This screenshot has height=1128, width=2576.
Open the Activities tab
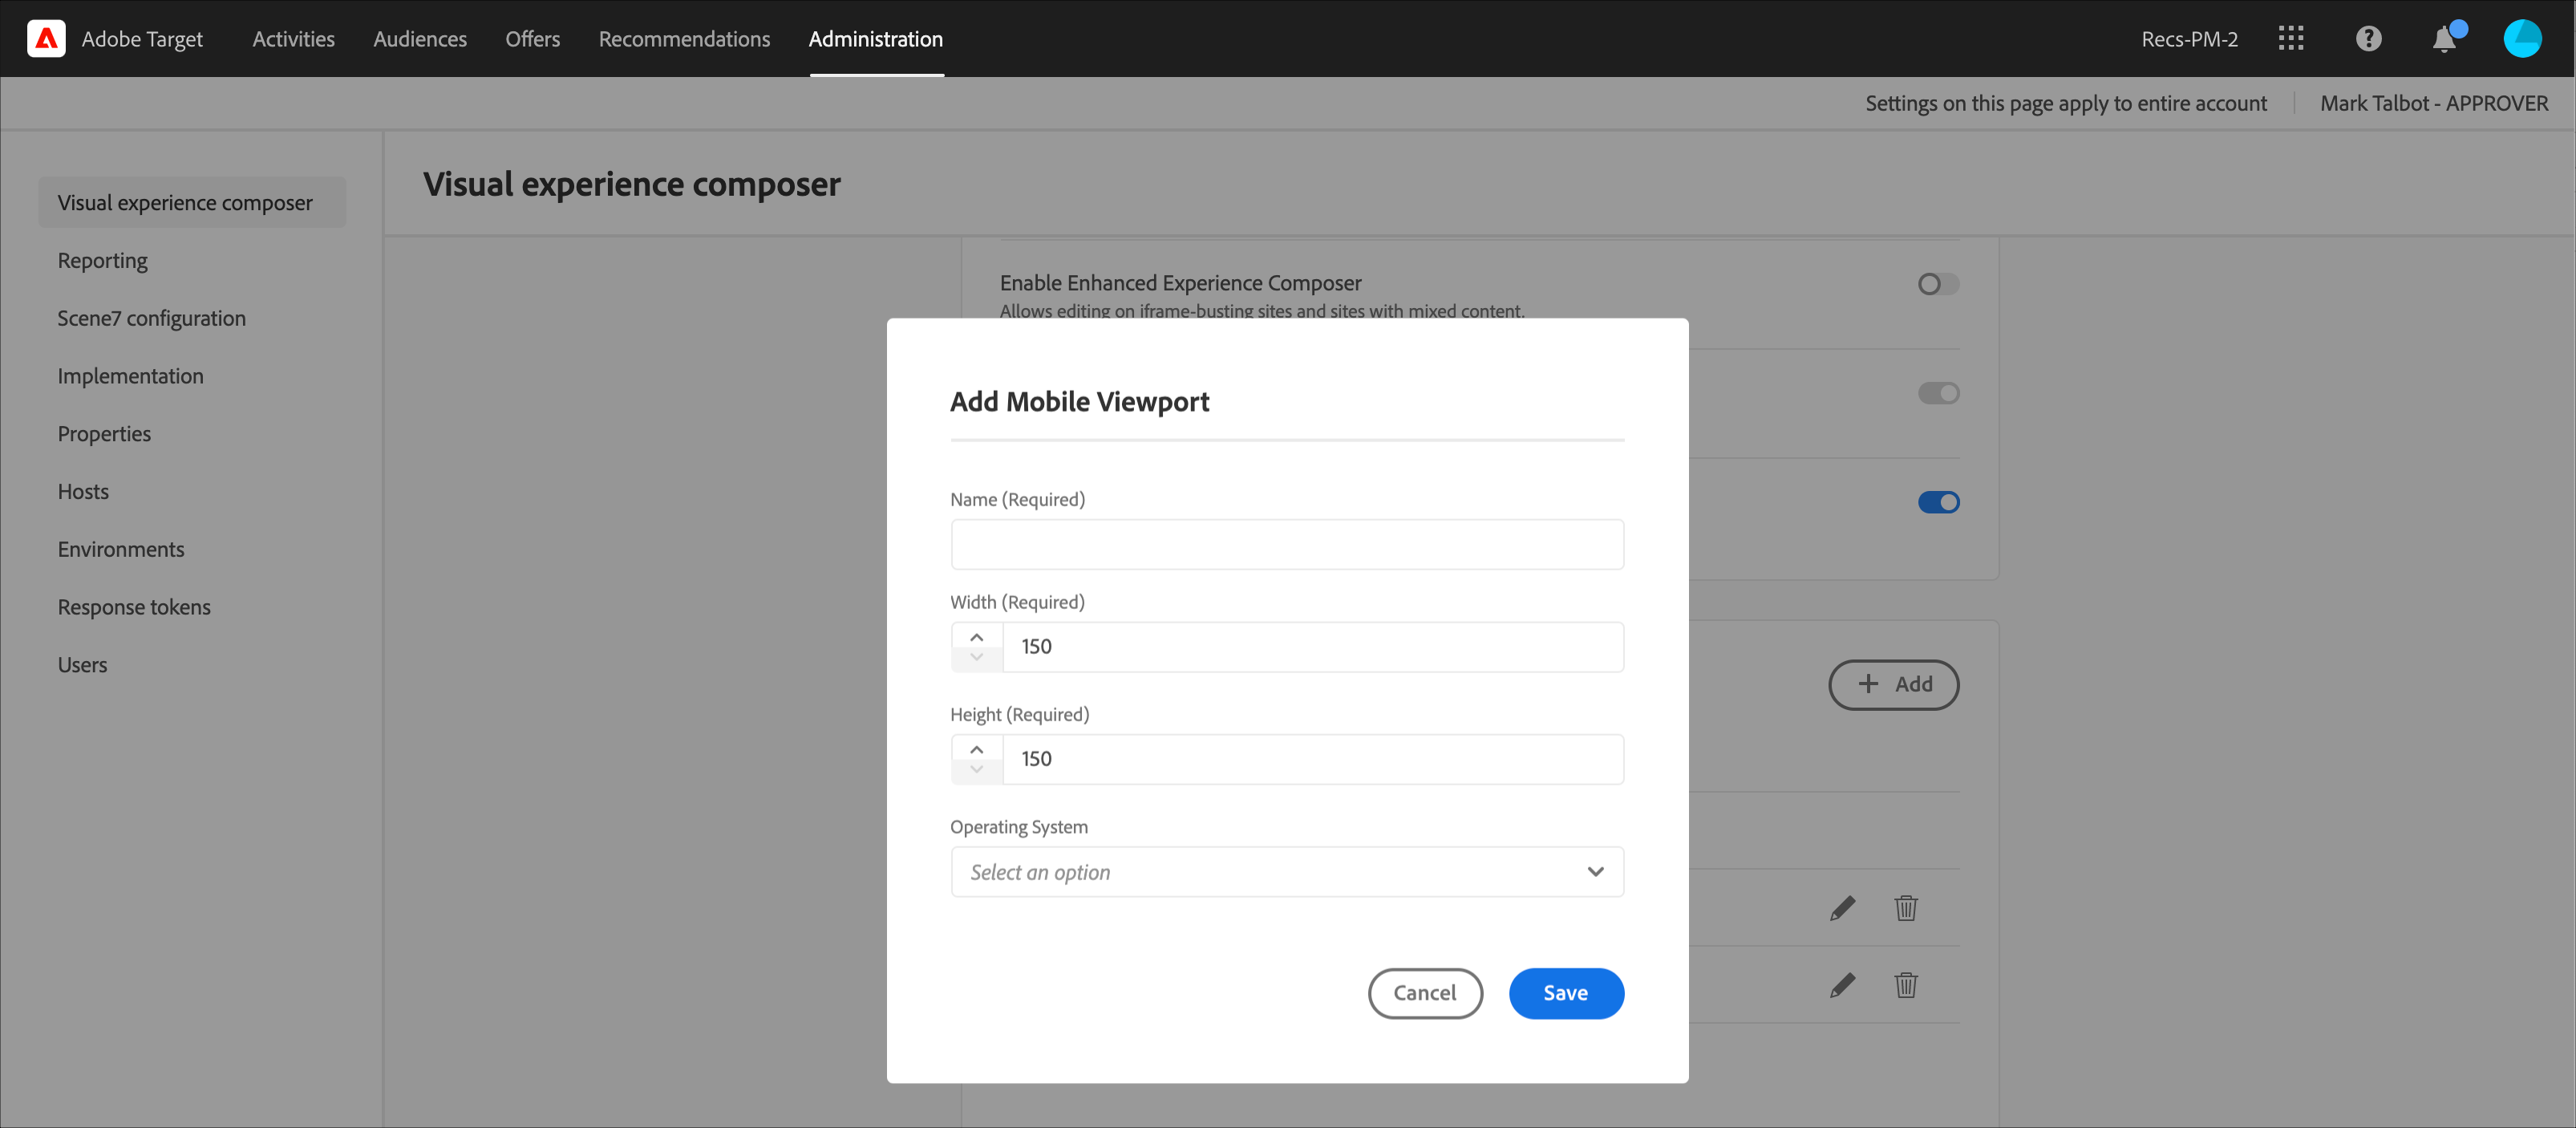[x=293, y=39]
